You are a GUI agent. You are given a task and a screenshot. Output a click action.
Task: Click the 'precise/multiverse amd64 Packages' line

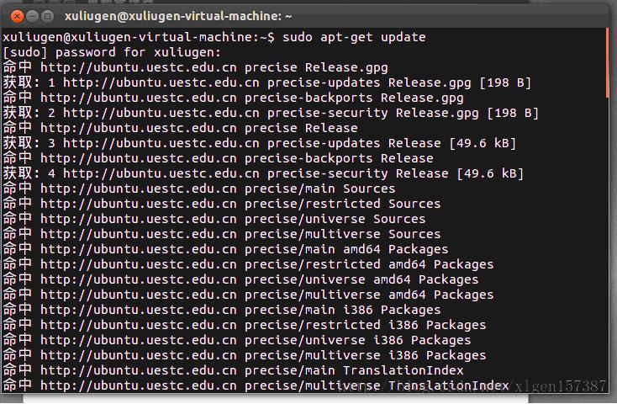pyautogui.click(x=248, y=295)
